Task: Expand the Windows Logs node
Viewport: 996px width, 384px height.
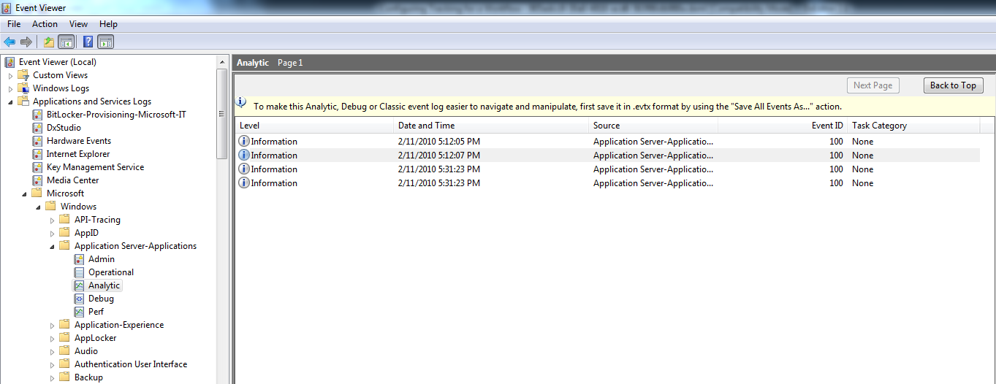Action: tap(10, 88)
